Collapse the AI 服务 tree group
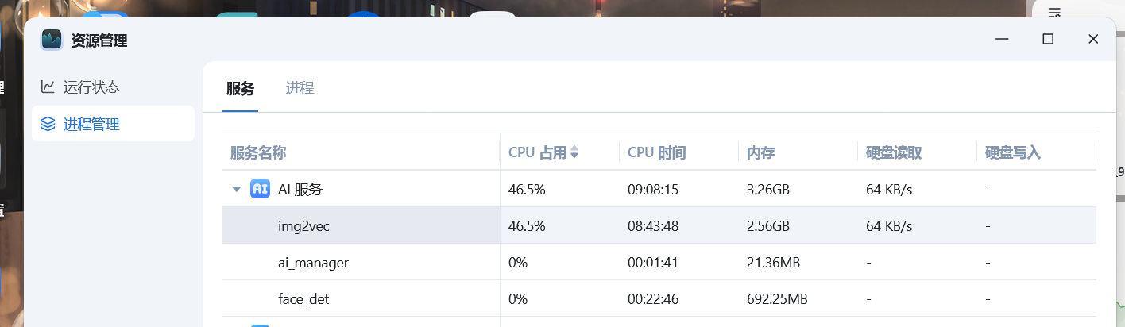1125x327 pixels. [236, 189]
